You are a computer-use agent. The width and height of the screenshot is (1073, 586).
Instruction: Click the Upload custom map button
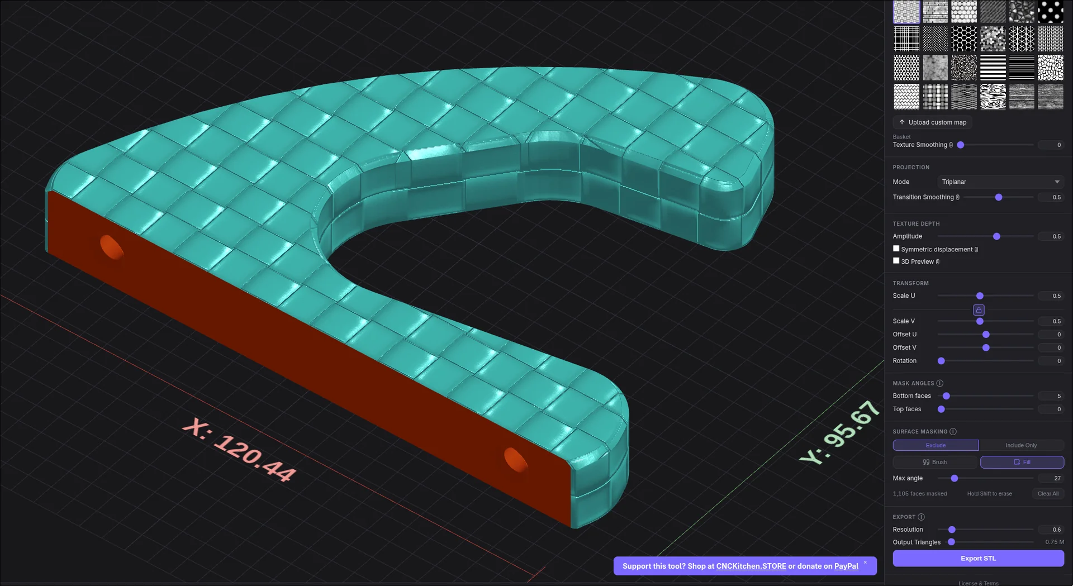tap(932, 122)
